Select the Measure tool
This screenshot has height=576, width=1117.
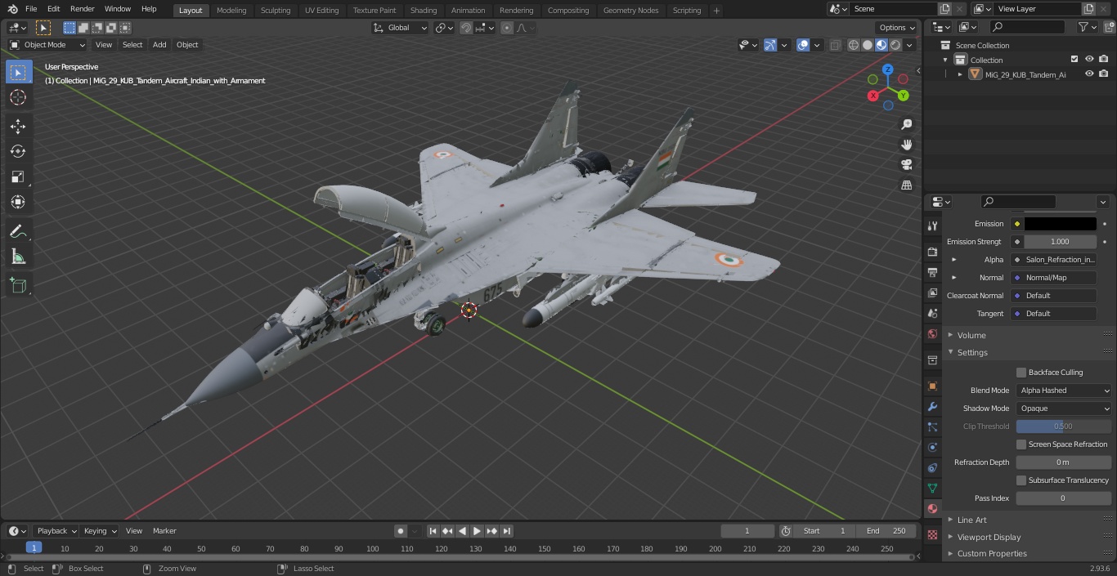(x=18, y=257)
